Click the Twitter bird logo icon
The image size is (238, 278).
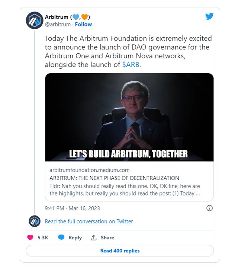[x=209, y=16]
